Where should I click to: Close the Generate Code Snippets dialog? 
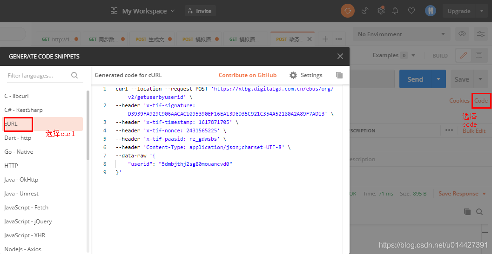[340, 56]
